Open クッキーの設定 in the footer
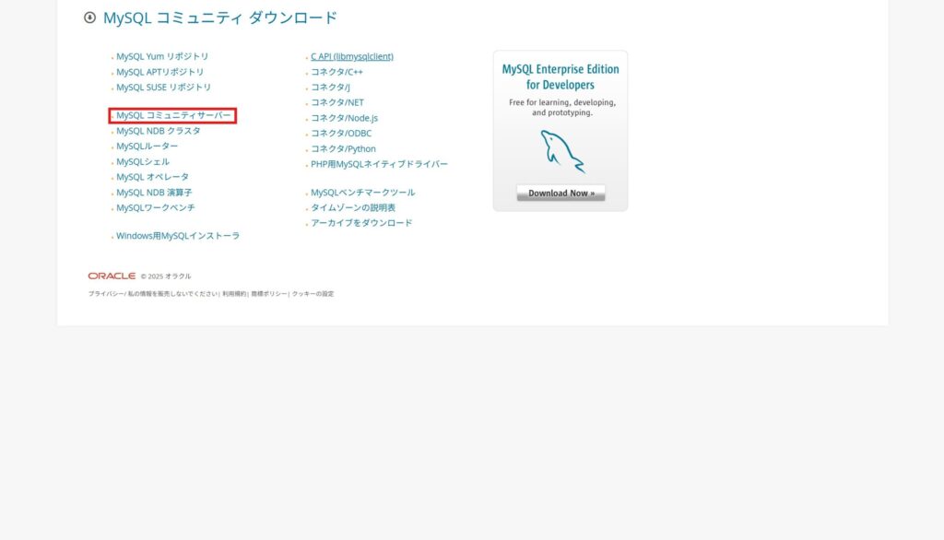The image size is (944, 540). 313,294
